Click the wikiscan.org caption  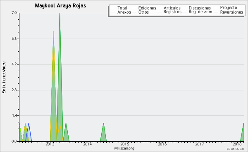tap(124, 148)
